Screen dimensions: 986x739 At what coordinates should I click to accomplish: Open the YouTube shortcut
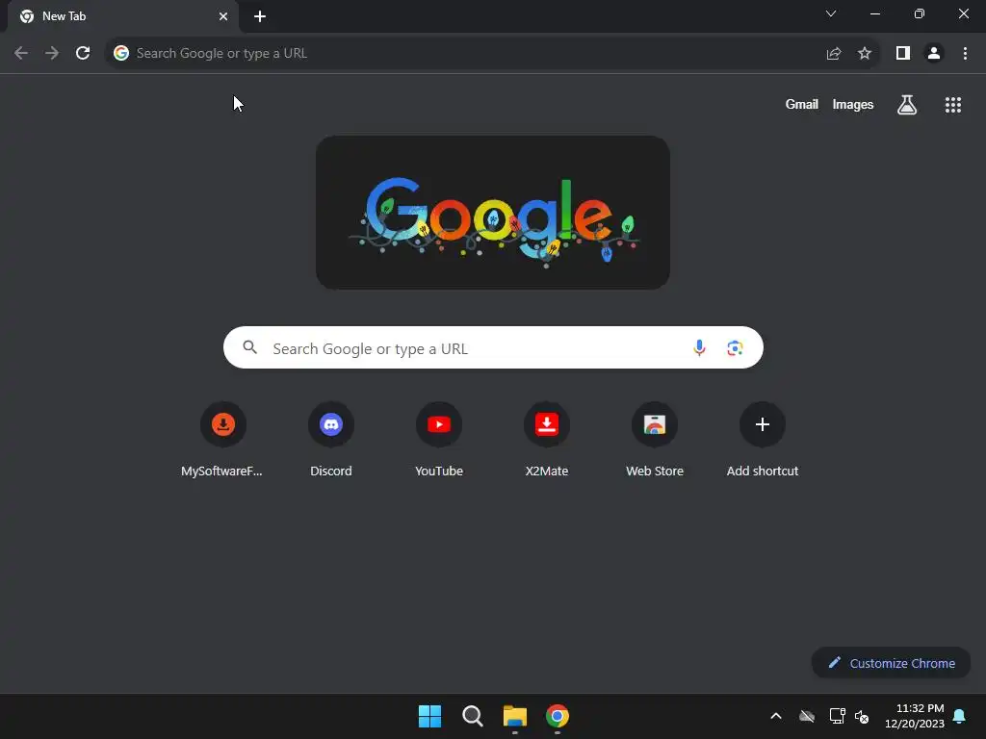pyautogui.click(x=439, y=440)
